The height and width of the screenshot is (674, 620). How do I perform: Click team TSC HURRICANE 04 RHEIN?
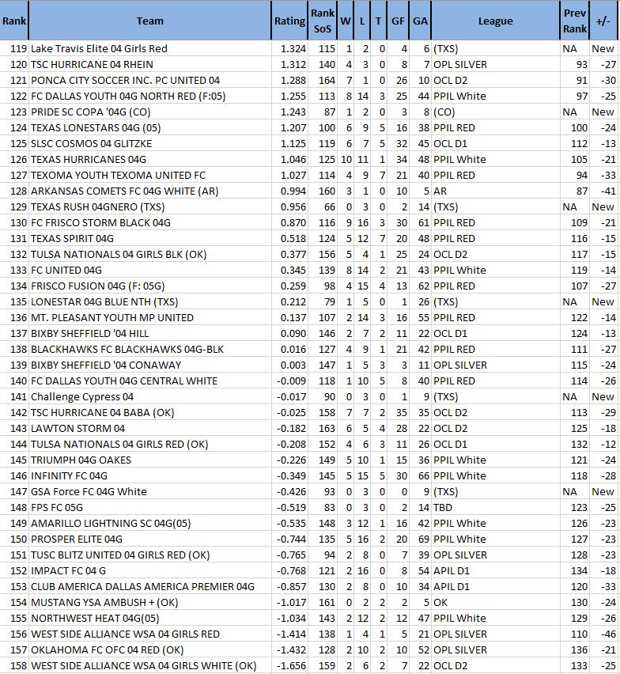pyautogui.click(x=150, y=65)
